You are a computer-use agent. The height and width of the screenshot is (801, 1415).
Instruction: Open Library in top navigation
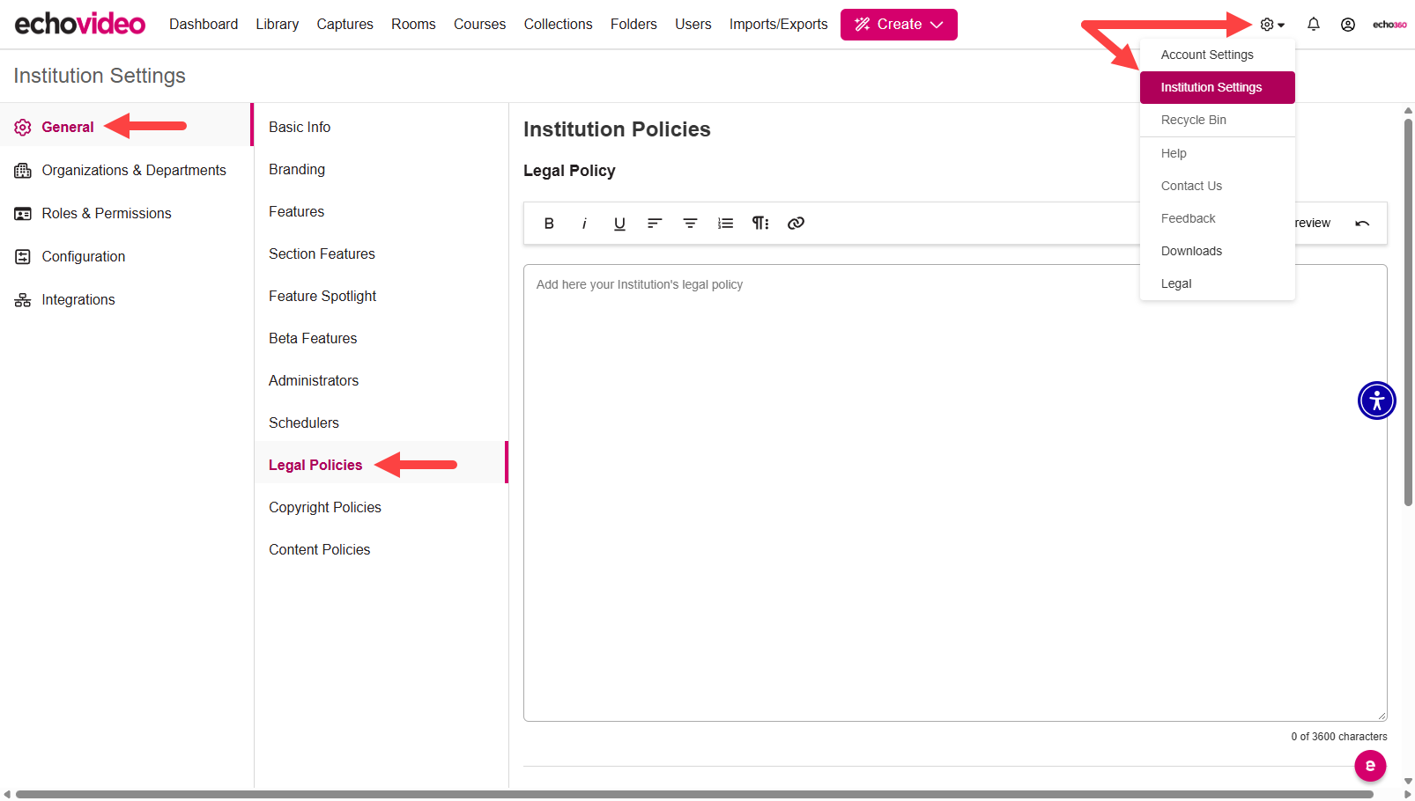tap(278, 25)
